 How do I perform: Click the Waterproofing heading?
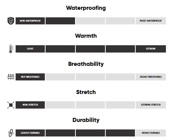pyautogui.click(x=86, y=8)
